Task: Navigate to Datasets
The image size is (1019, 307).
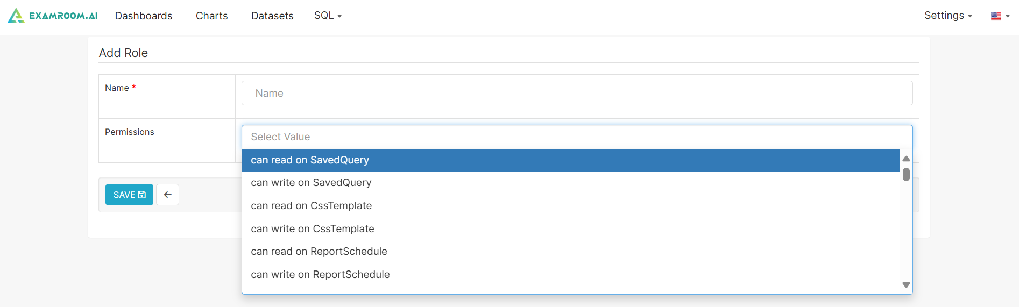Action: (x=272, y=16)
